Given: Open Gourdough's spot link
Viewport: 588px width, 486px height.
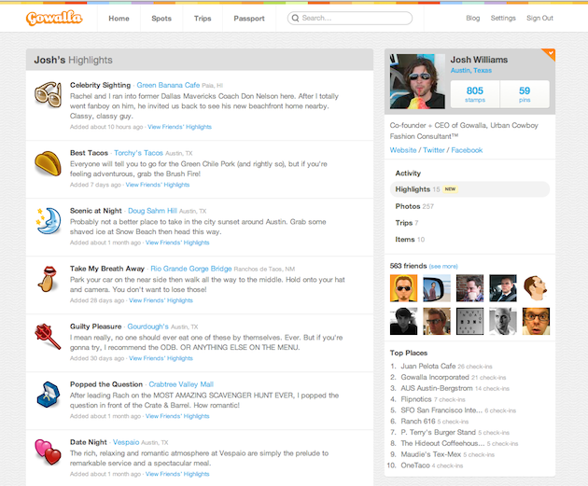Looking at the screenshot, I should [147, 326].
